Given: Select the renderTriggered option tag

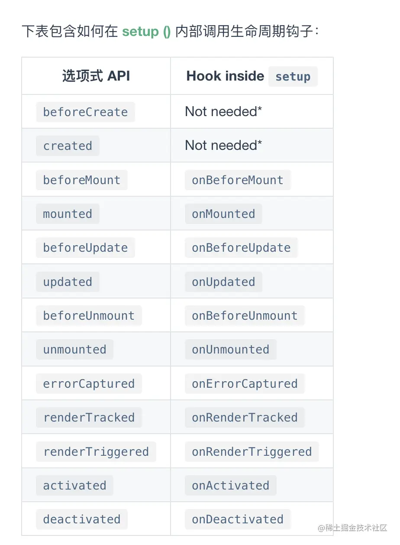Looking at the screenshot, I should click(96, 452).
